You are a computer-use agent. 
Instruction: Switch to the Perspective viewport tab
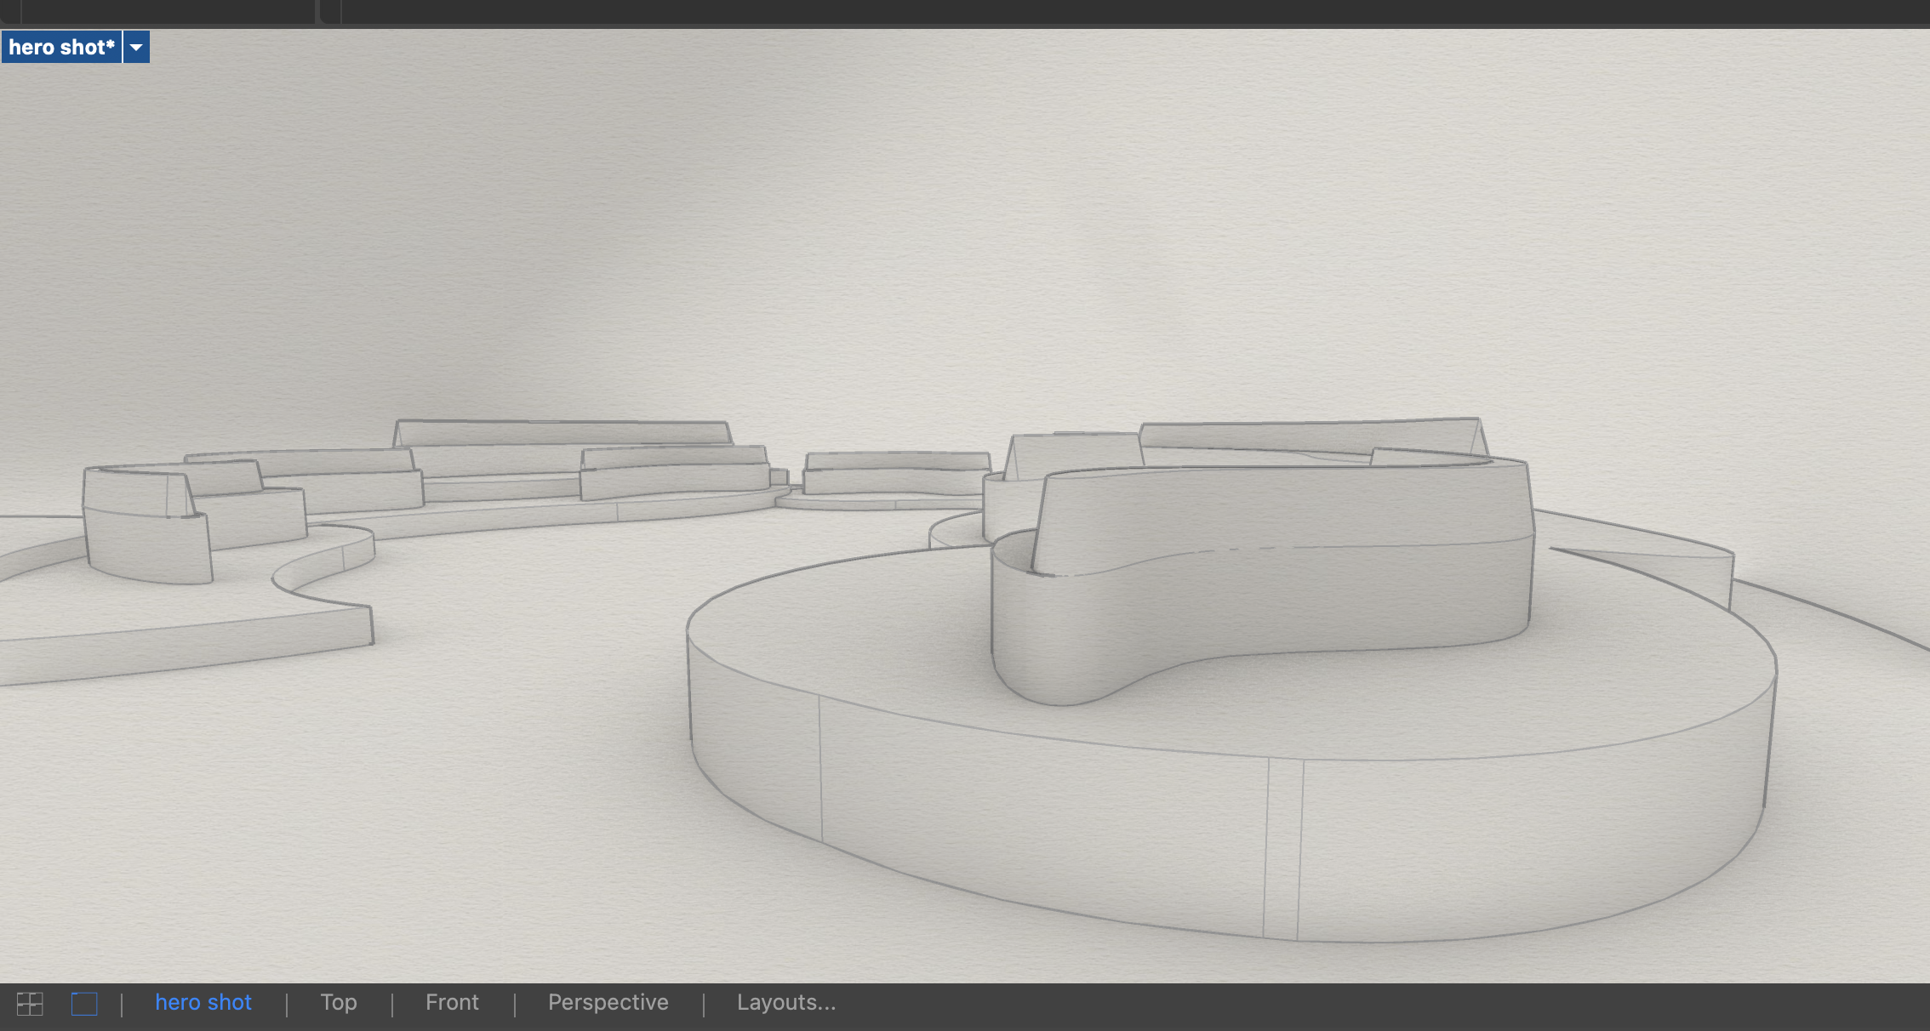tap(608, 1002)
